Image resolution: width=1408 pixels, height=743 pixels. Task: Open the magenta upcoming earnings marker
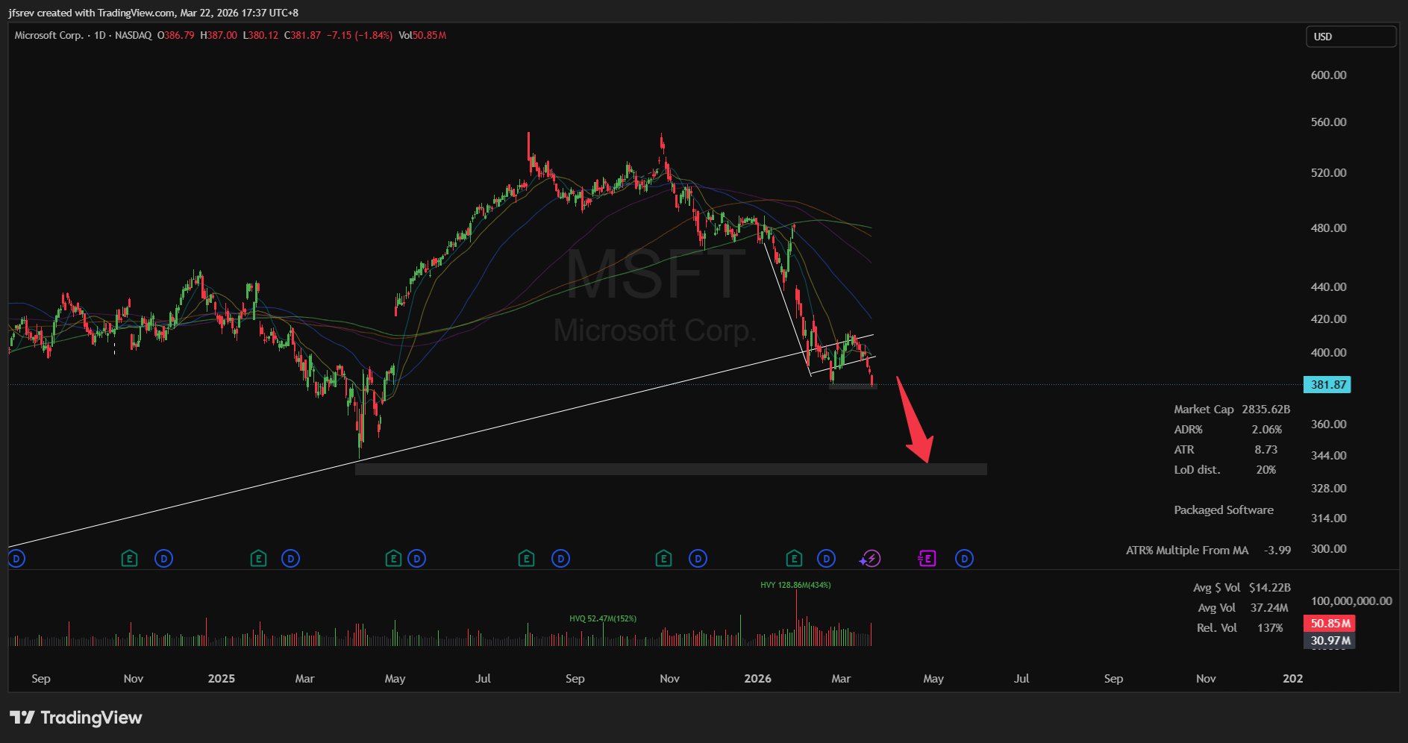coord(927,558)
